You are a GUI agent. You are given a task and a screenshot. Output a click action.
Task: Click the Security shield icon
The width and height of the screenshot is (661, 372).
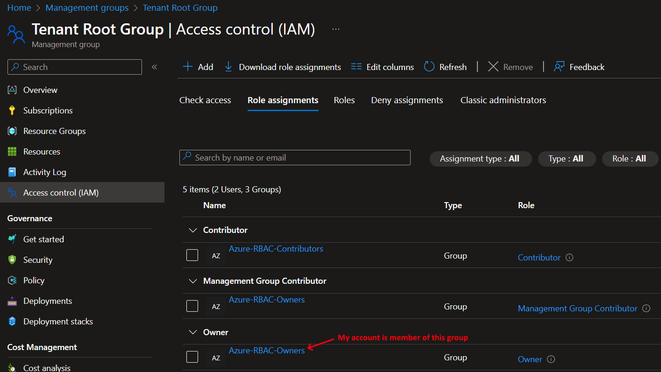tap(12, 260)
